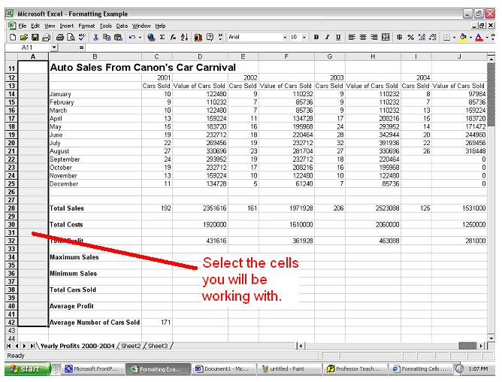Switch to the Sheet2 tab
Image resolution: width=502 pixels, height=382 pixels.
point(131,346)
